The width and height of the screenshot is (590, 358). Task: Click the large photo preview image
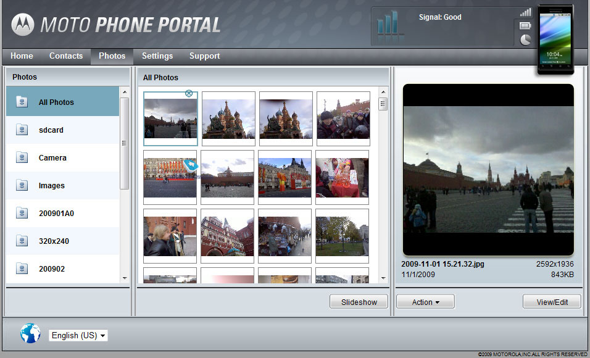coord(488,170)
